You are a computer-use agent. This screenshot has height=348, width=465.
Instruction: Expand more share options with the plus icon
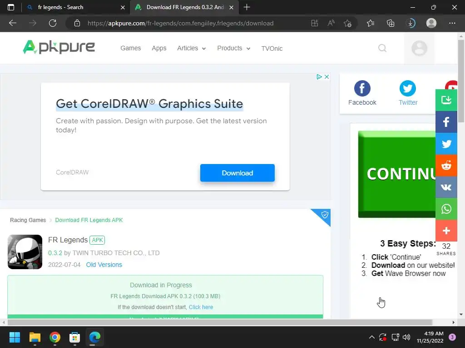[x=446, y=231]
